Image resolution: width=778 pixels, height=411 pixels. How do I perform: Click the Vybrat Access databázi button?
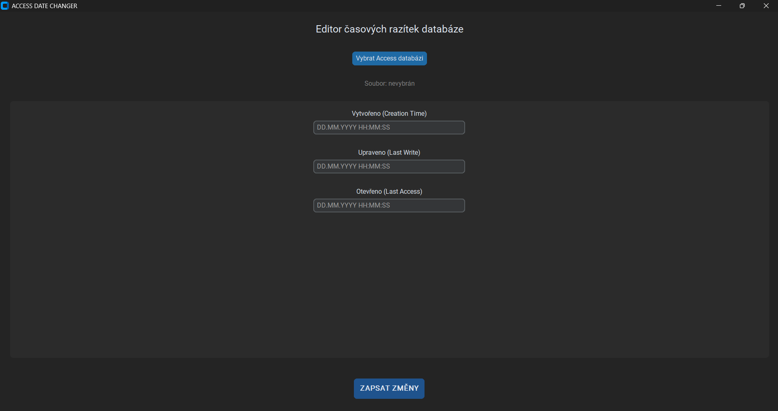pos(389,58)
